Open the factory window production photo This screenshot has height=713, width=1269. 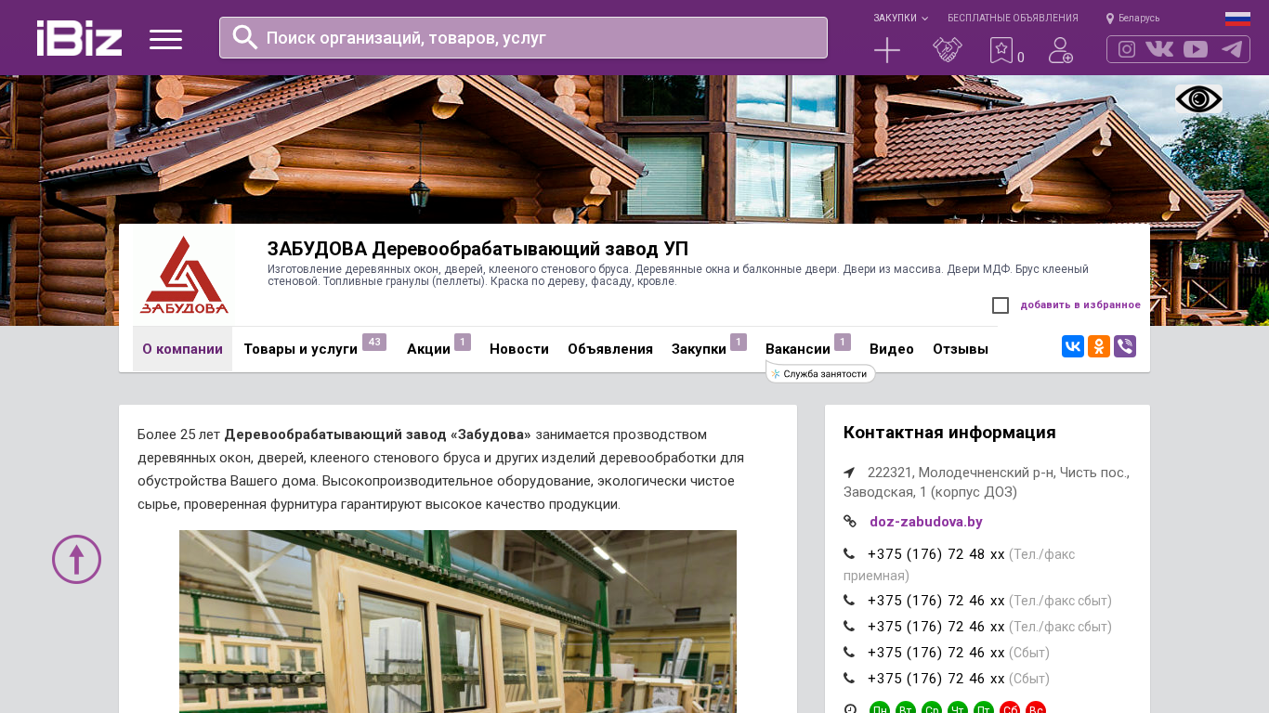coord(458,621)
